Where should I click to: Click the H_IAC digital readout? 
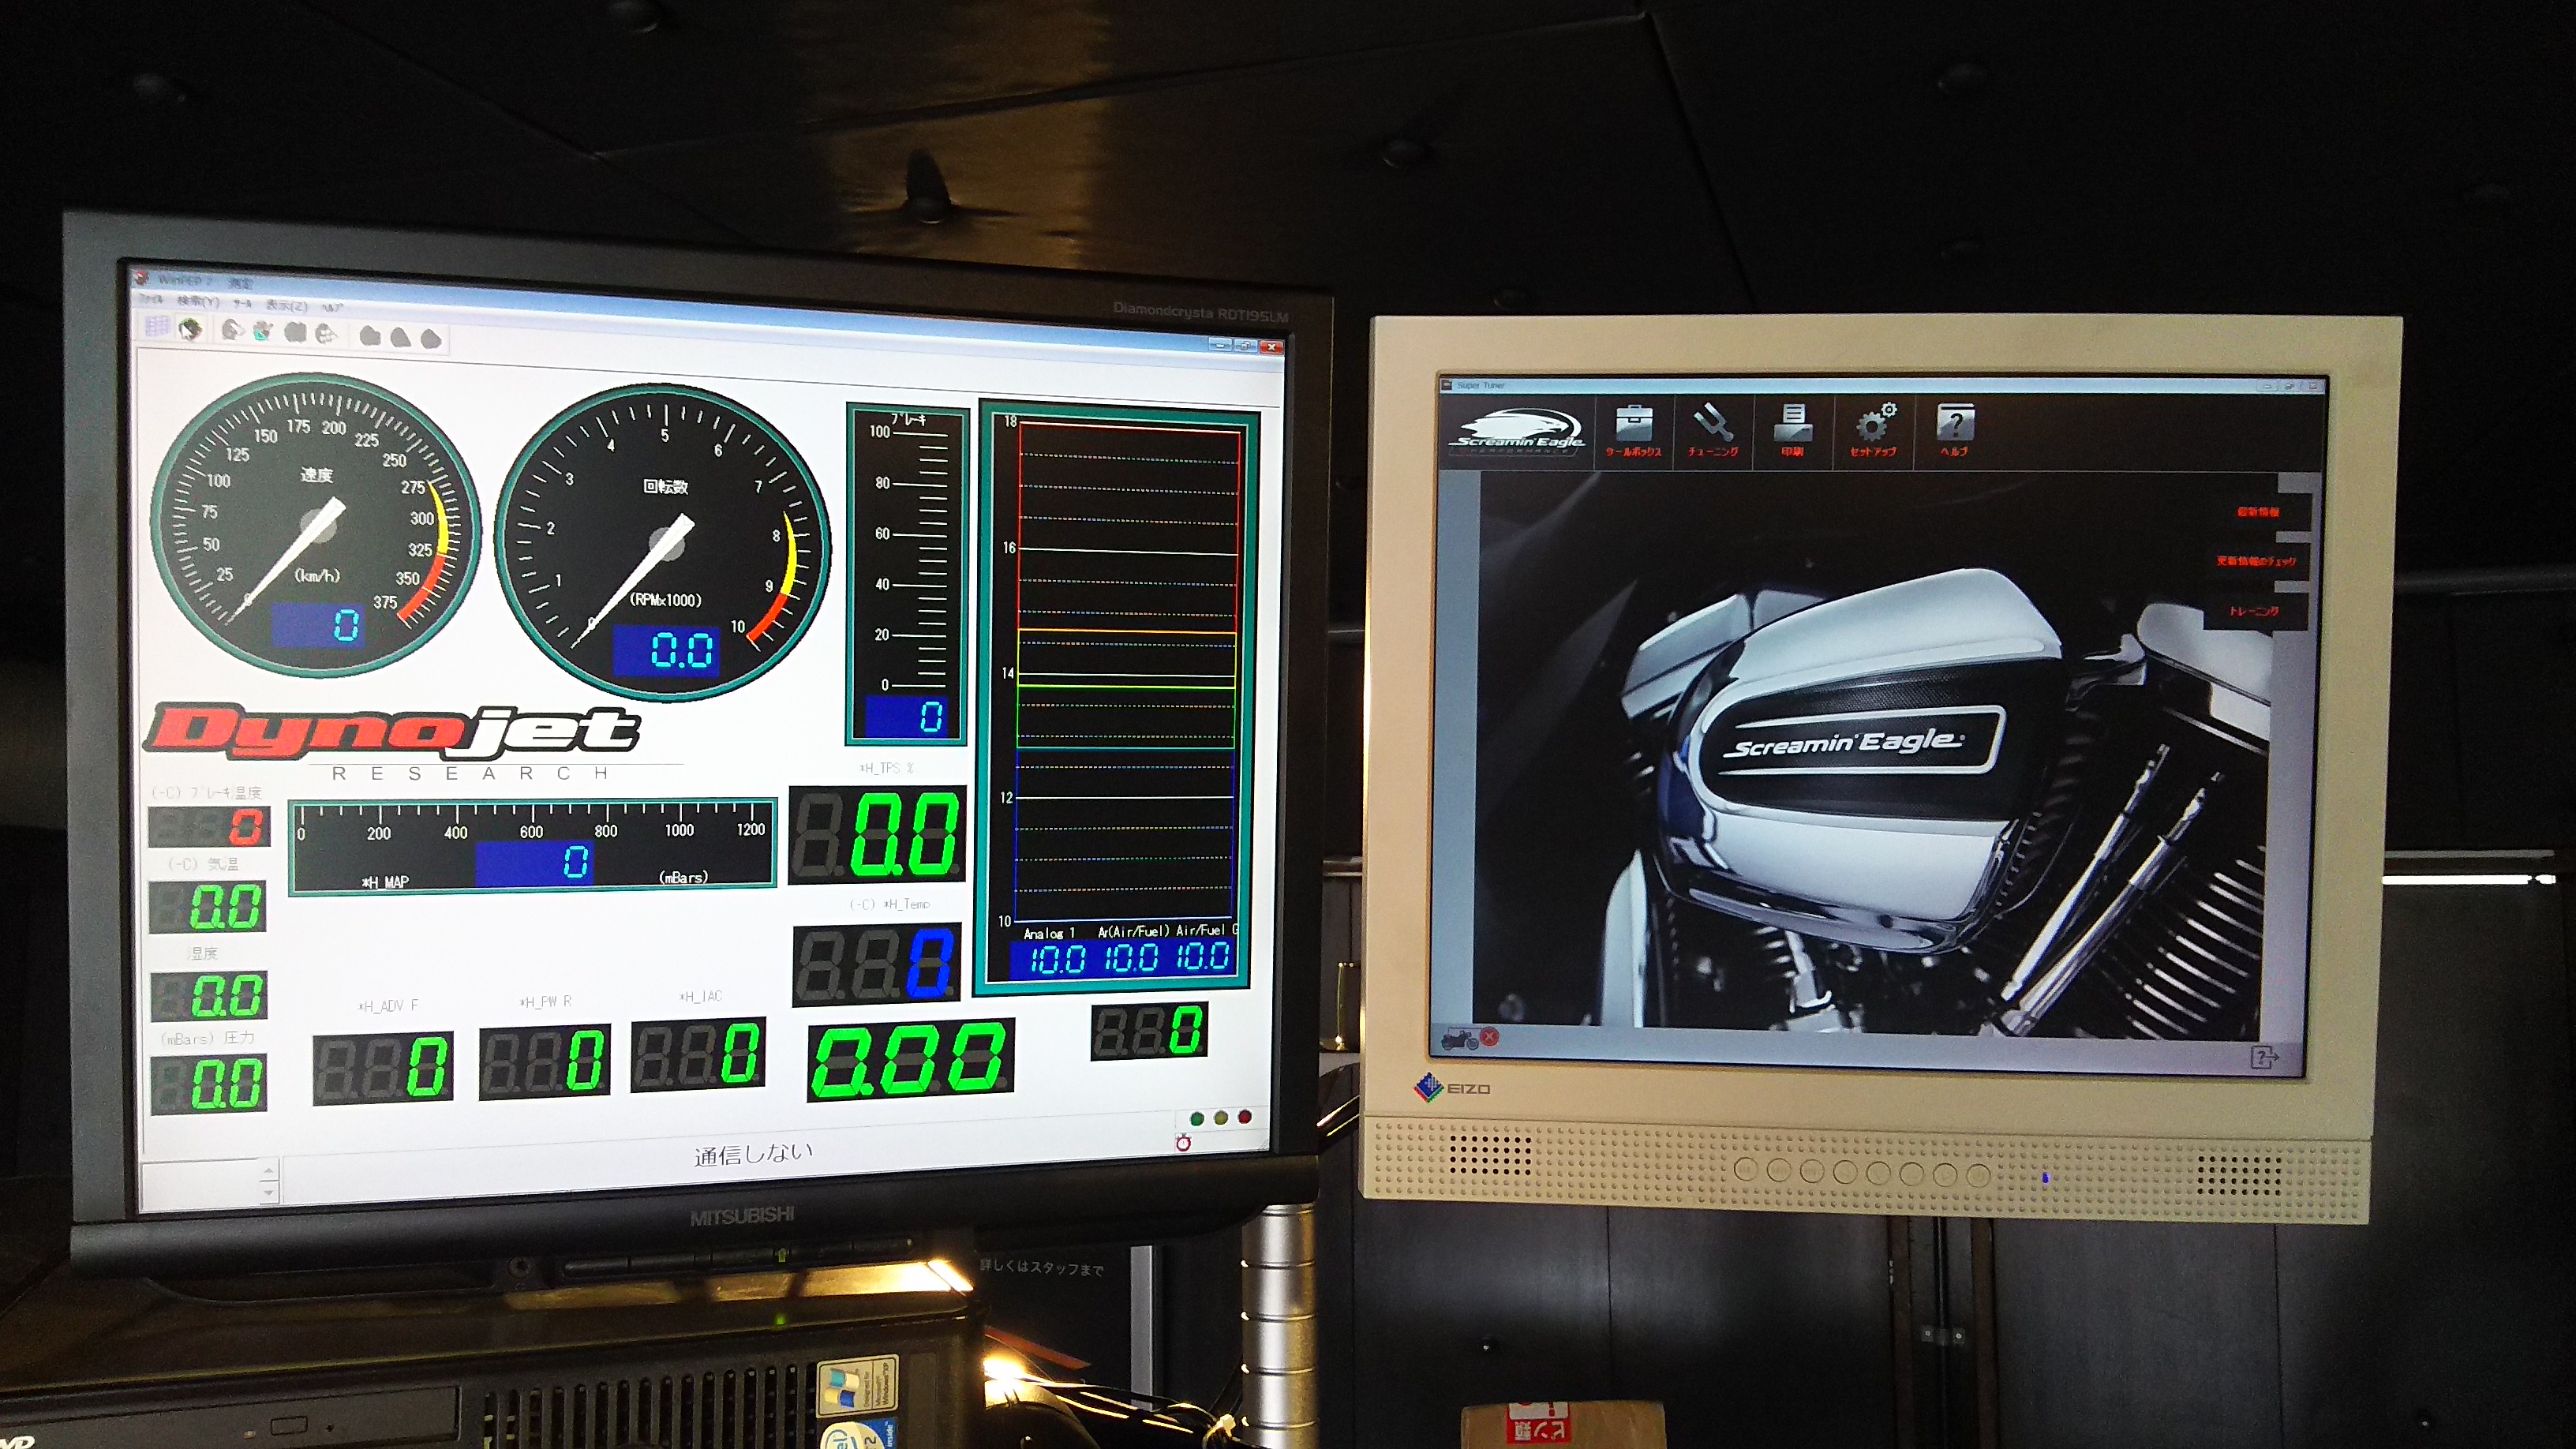(698, 1054)
